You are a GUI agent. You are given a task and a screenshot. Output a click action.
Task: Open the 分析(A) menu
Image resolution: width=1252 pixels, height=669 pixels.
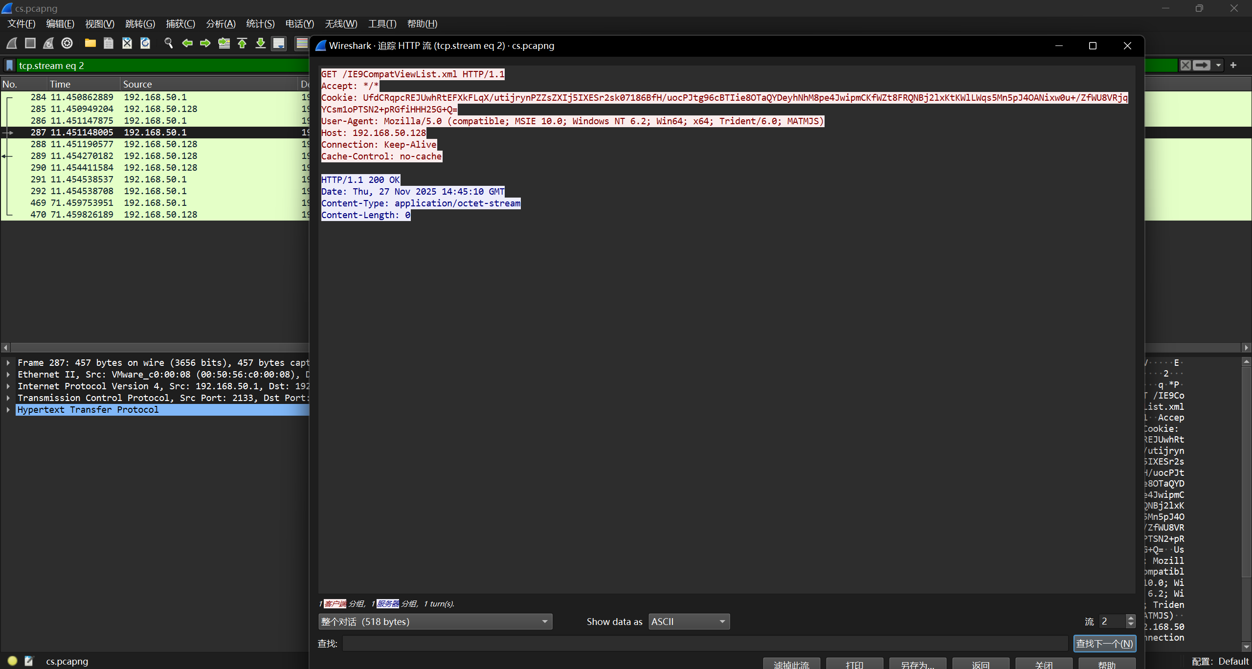[x=221, y=24]
